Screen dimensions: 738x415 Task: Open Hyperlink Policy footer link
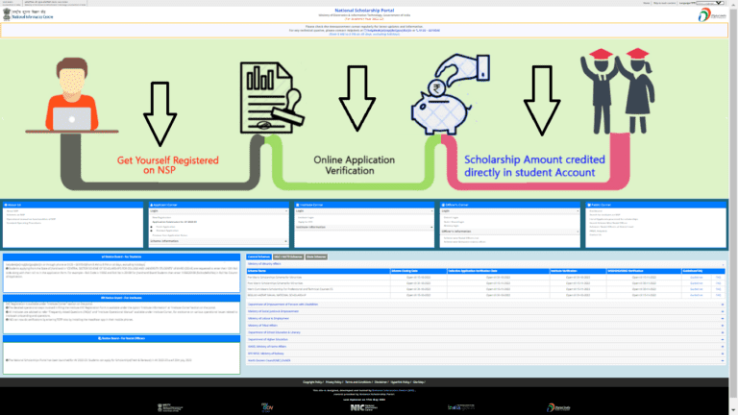click(x=400, y=382)
